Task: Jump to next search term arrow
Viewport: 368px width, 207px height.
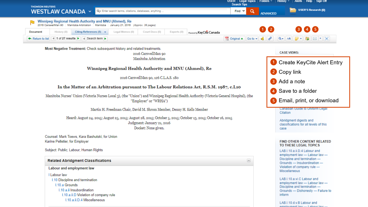Action: pos(105,39)
